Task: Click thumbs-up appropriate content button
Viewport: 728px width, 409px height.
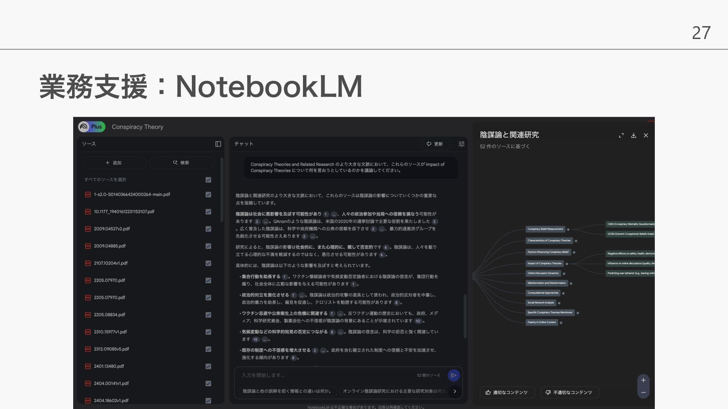Action: 507,392
